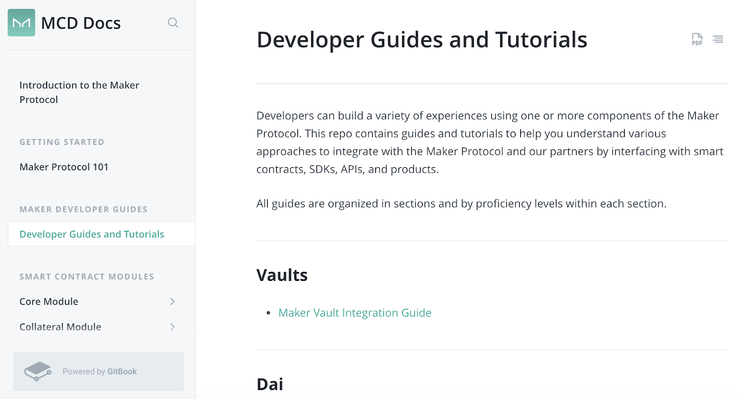Open Introduction to the Maker Protocol
Image resolution: width=737 pixels, height=399 pixels.
click(x=79, y=92)
